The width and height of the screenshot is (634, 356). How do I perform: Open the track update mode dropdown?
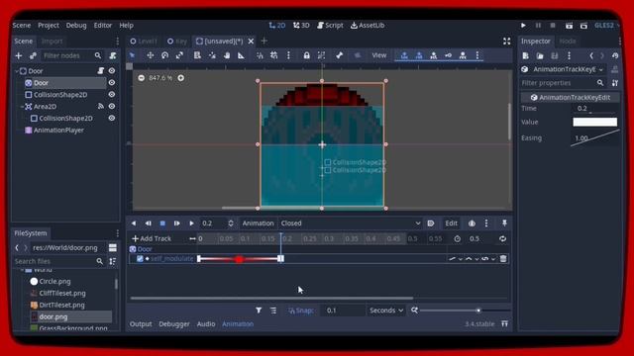click(x=456, y=259)
